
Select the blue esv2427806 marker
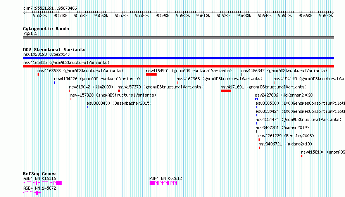pos(256,99)
